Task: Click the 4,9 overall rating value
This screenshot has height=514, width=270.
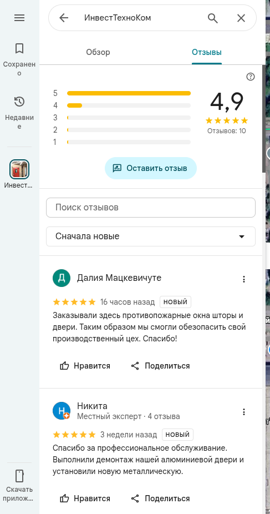Action: [227, 102]
